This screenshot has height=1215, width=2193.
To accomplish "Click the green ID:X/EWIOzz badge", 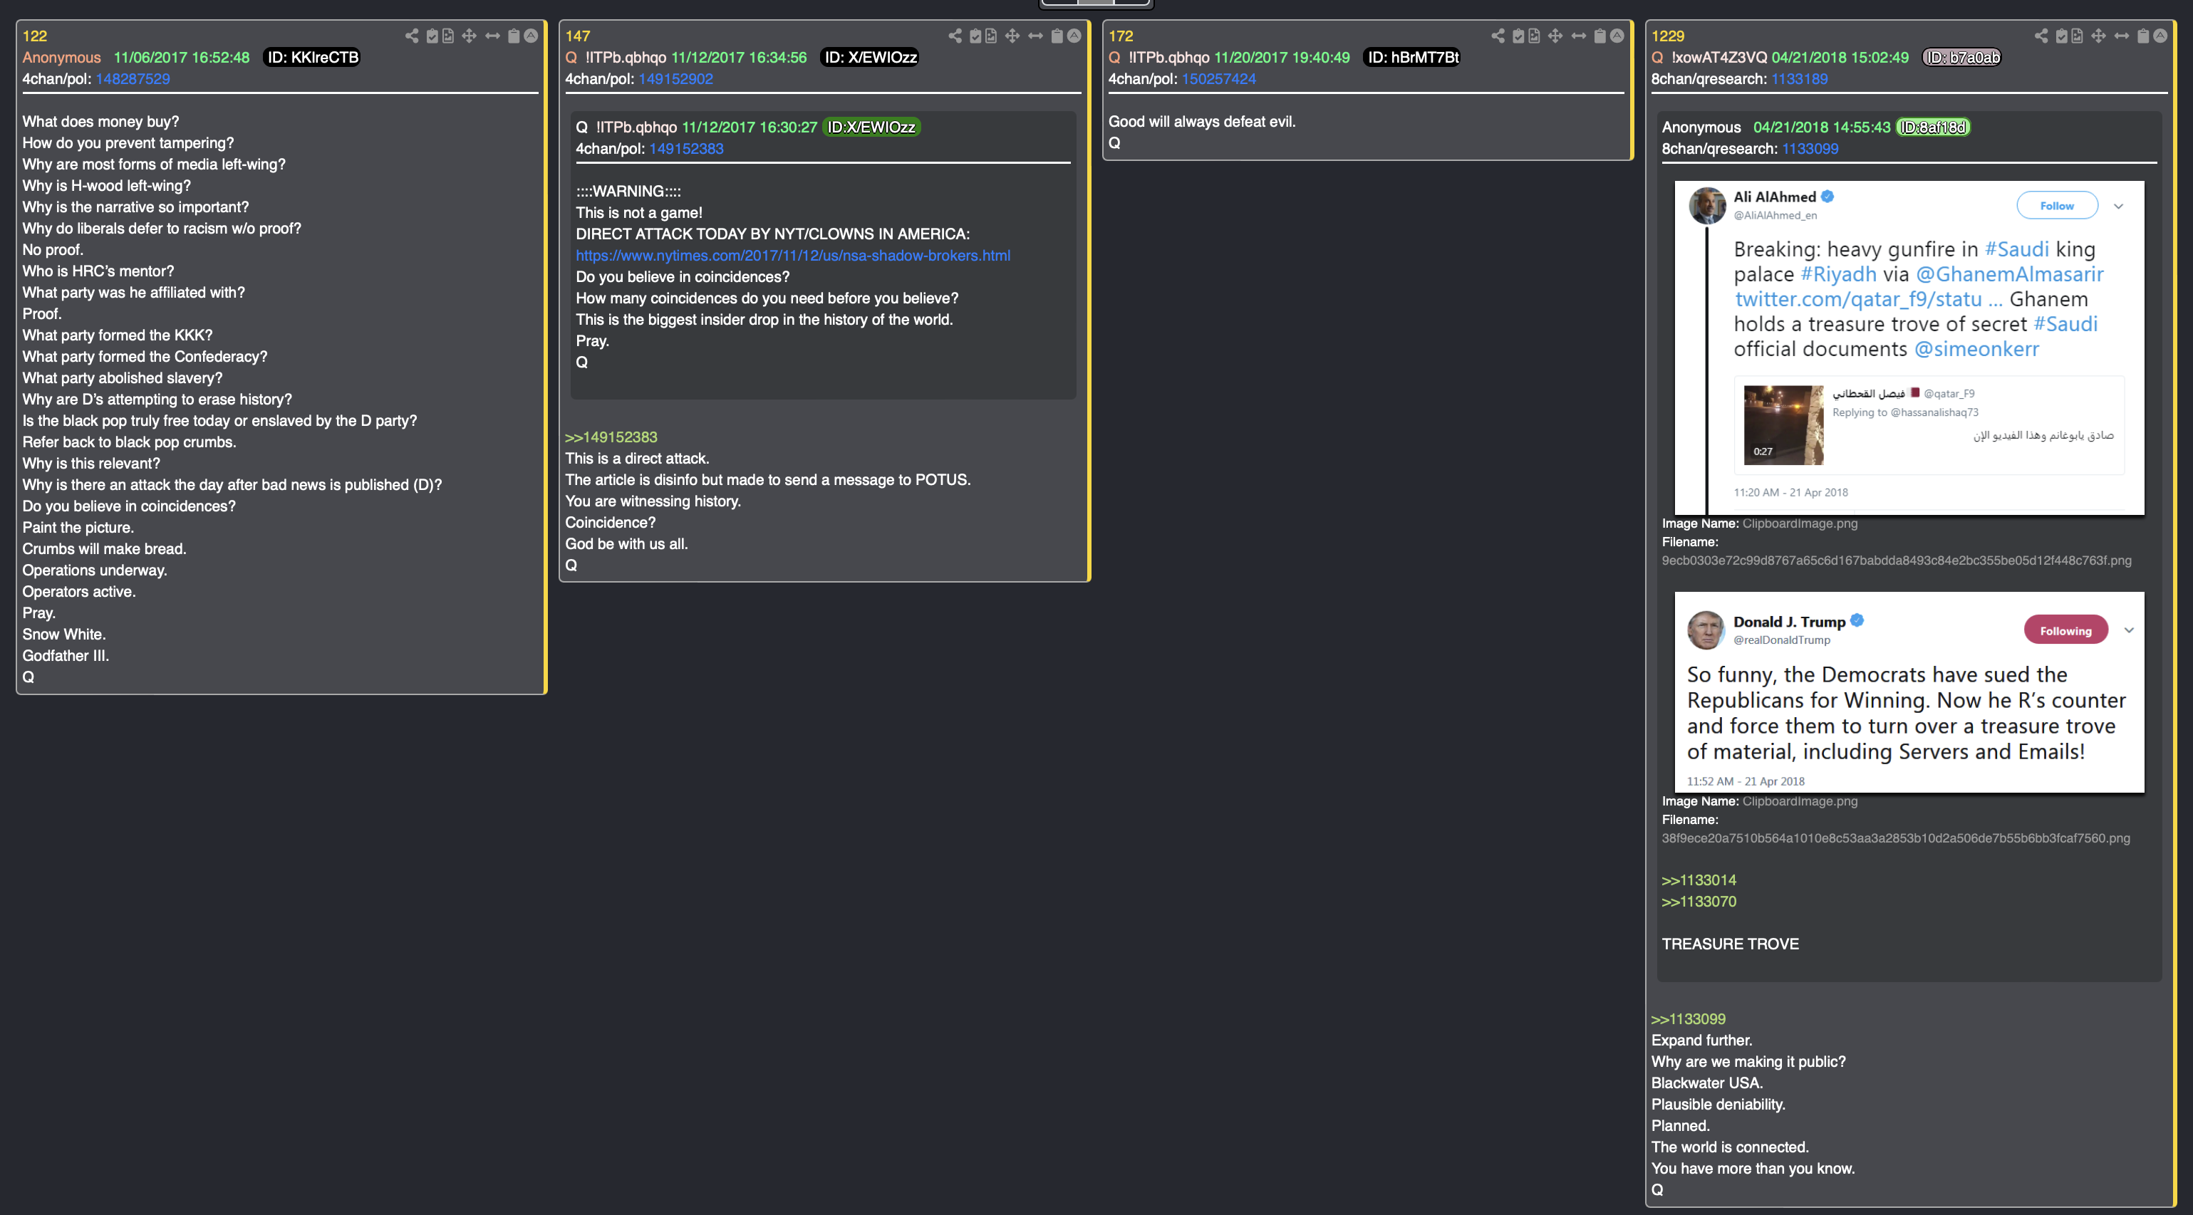I will click(x=871, y=127).
